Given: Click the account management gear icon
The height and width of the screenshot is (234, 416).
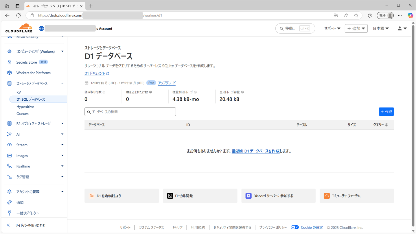Looking at the screenshot, I should (10, 192).
